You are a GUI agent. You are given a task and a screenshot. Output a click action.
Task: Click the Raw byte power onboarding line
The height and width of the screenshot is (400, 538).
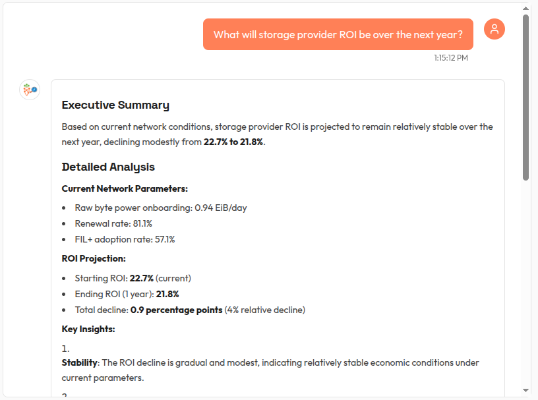point(161,208)
